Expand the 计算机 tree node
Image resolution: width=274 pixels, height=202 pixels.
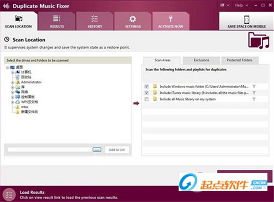13,72
